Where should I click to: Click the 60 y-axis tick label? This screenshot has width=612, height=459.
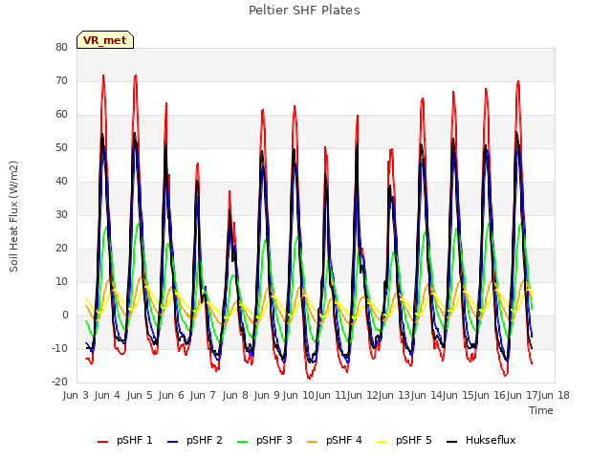[x=61, y=115]
